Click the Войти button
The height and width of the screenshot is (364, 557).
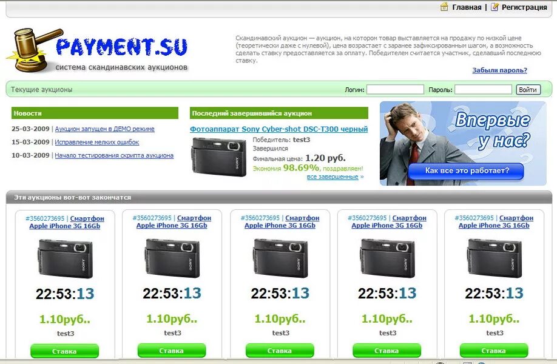coord(528,90)
